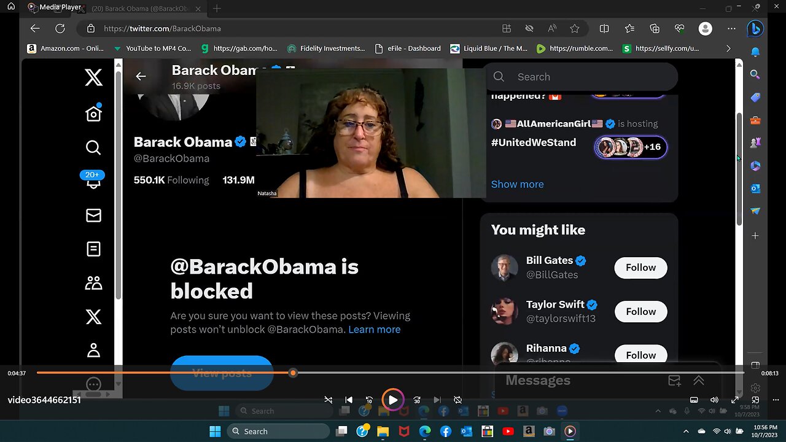Toggle shuffle in the media player
Viewport: 786px width, 442px height.
[x=329, y=400]
